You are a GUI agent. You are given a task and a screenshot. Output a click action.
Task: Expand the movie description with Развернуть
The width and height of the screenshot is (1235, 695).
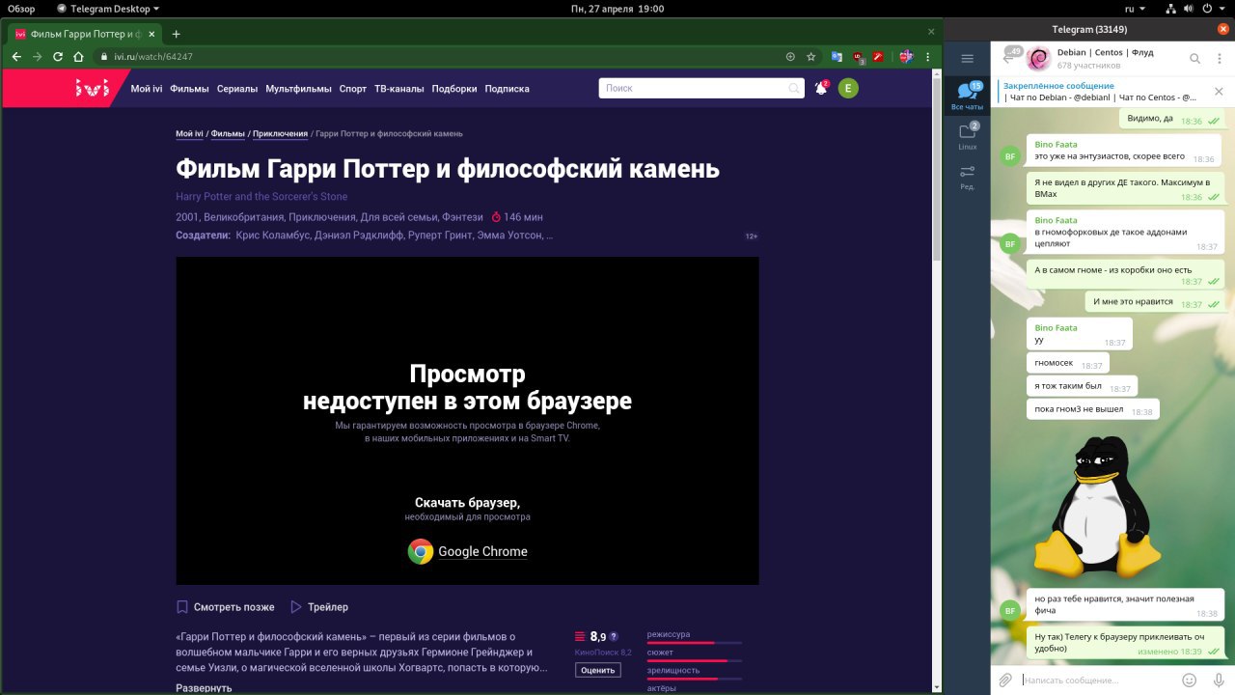(204, 688)
